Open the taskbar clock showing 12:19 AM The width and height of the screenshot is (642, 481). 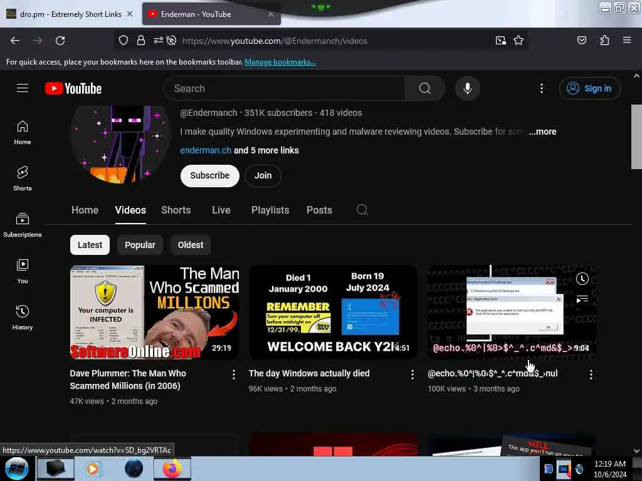pyautogui.click(x=610, y=469)
